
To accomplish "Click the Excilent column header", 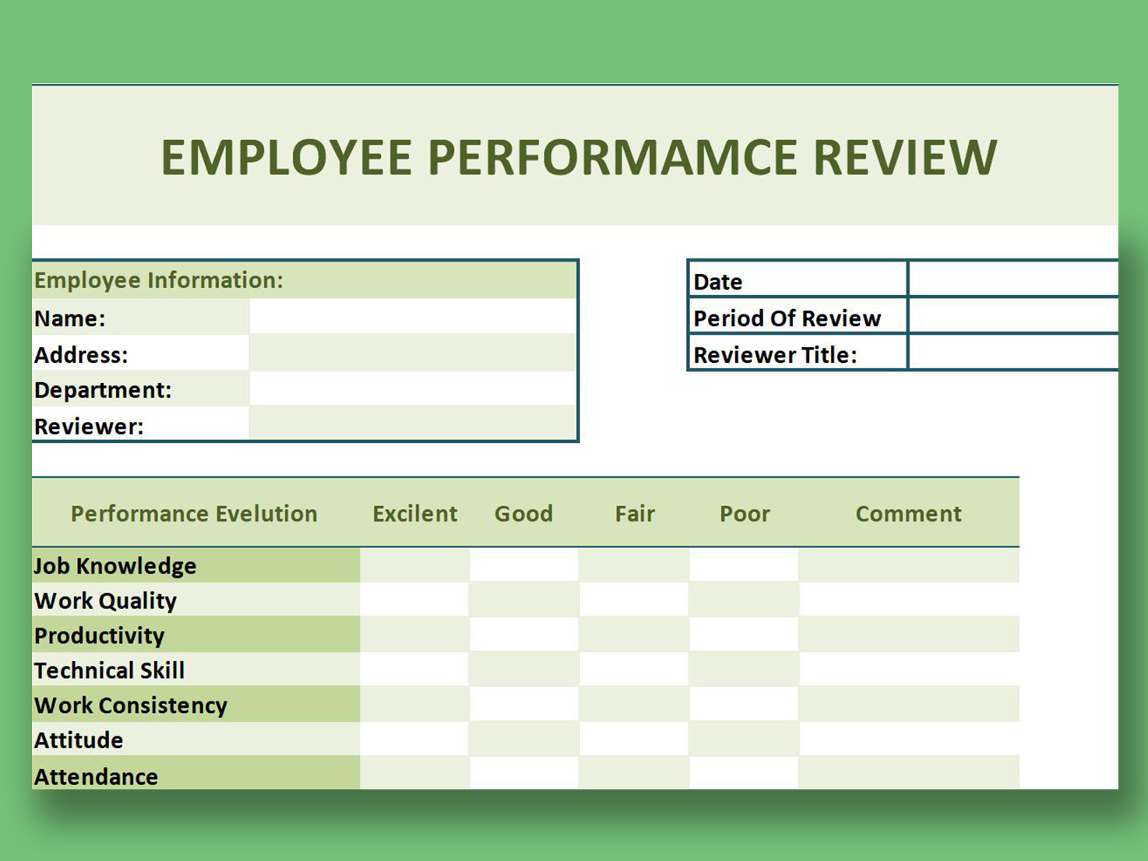I will pyautogui.click(x=414, y=513).
